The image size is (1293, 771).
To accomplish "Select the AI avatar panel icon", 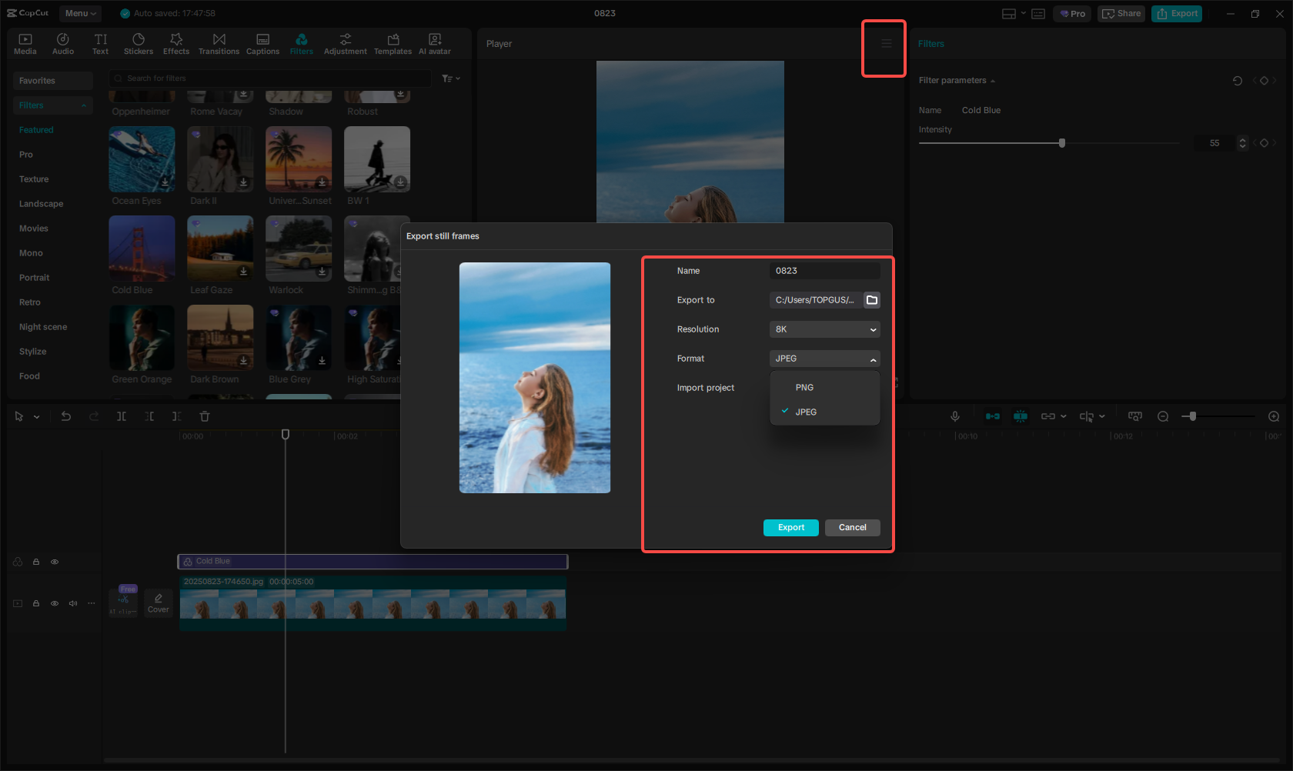I will coord(434,42).
